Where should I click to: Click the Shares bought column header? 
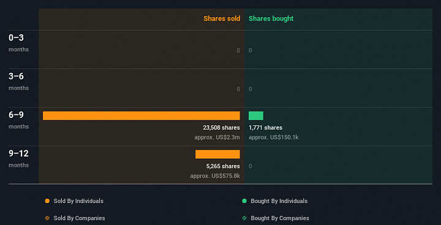(x=271, y=18)
